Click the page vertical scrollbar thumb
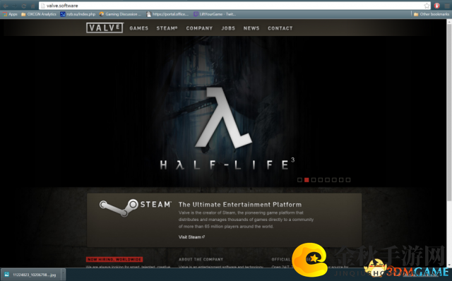 click(x=449, y=112)
